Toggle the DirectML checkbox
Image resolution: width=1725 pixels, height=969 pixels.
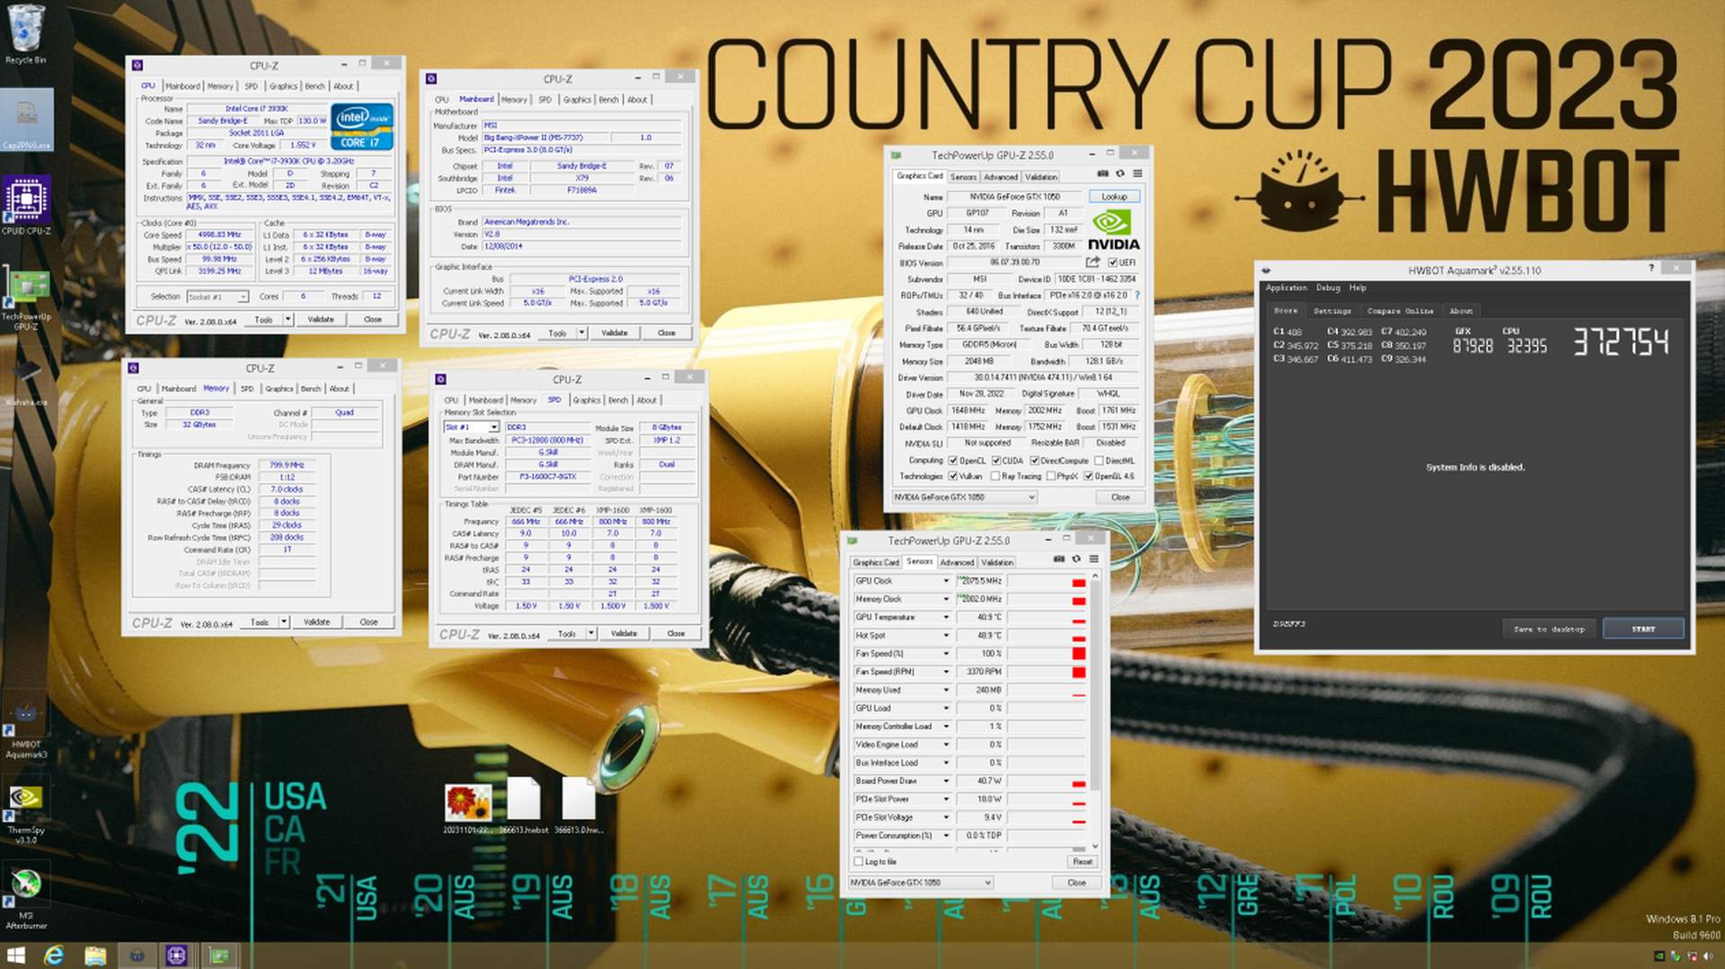pyautogui.click(x=1099, y=461)
